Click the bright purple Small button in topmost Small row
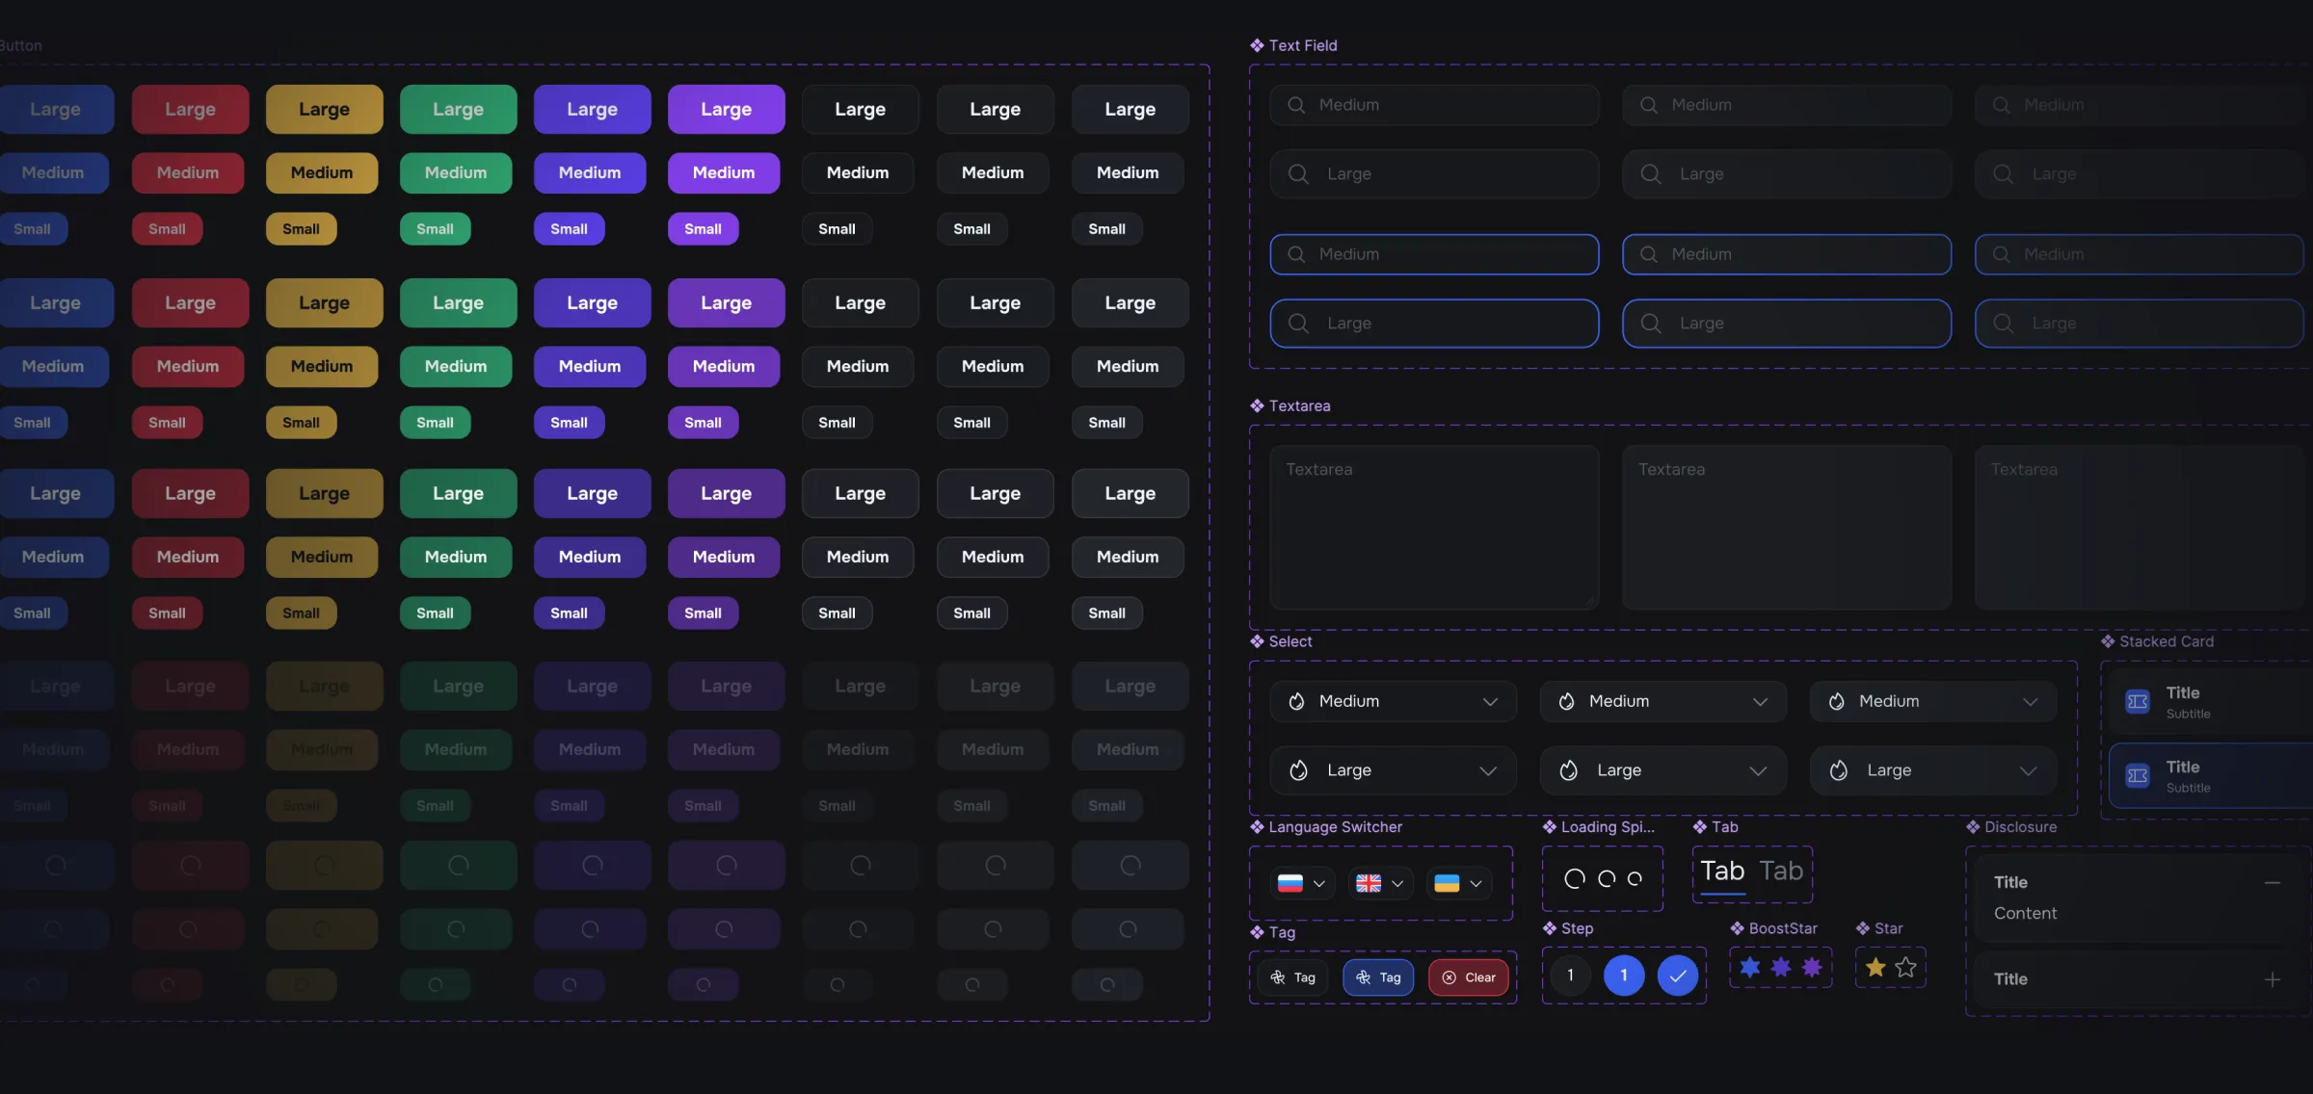 703,228
